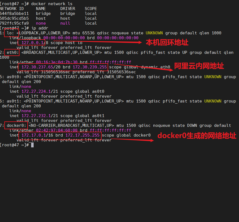Click the boxed lo: interface label
The height and width of the screenshot is (222, 239).
pos(11,33)
